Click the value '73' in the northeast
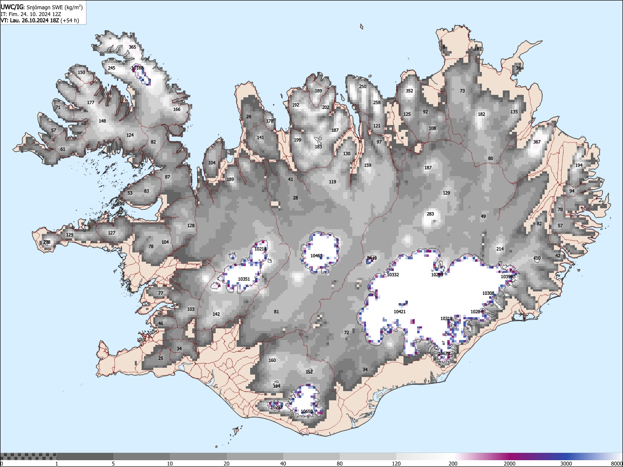Image resolution: width=623 pixels, height=467 pixels. pyautogui.click(x=462, y=91)
